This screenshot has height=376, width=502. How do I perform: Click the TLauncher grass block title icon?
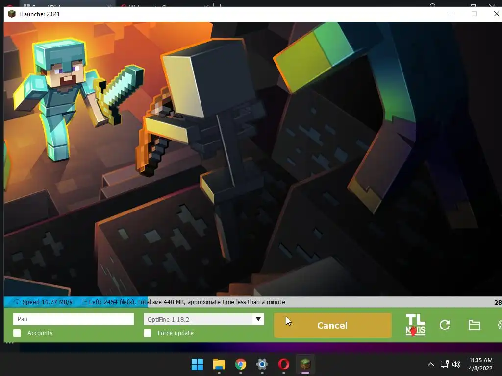(x=12, y=14)
